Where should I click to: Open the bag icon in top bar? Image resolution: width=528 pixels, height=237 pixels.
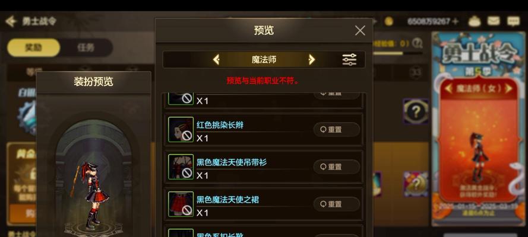pyautogui.click(x=474, y=21)
